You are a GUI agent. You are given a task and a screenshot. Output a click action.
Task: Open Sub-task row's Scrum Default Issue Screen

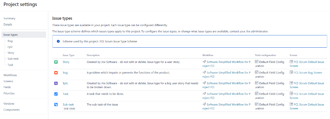[307, 106]
